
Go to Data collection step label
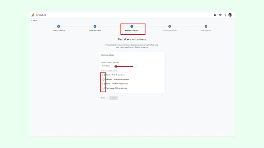pos(206,30)
